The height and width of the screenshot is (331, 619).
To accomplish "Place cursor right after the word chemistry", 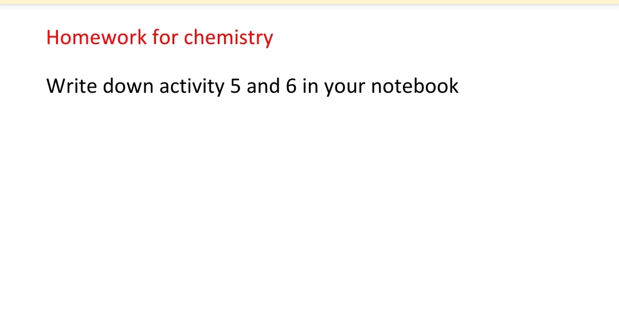I will pyautogui.click(x=274, y=38).
